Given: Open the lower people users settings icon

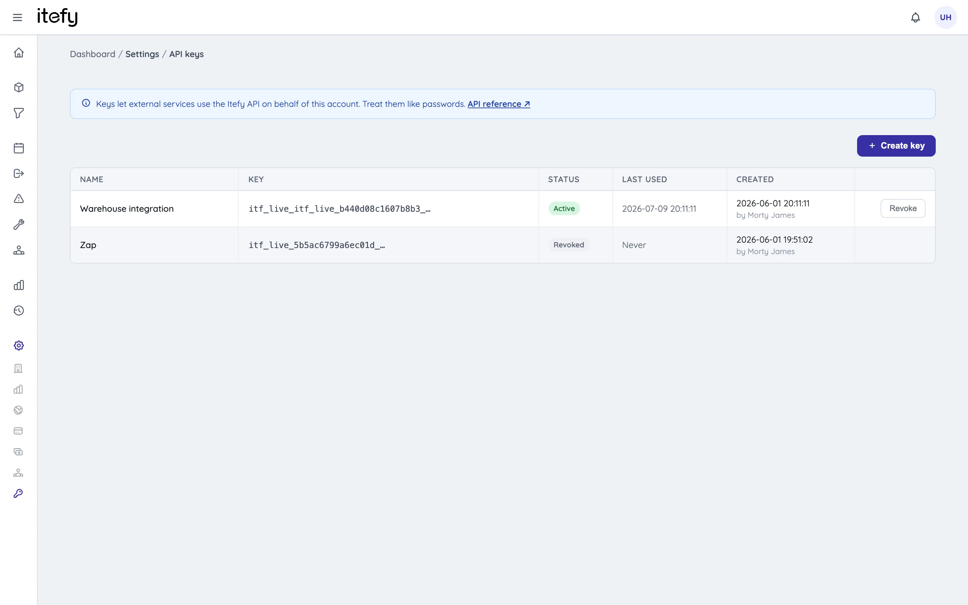Looking at the screenshot, I should point(18,473).
